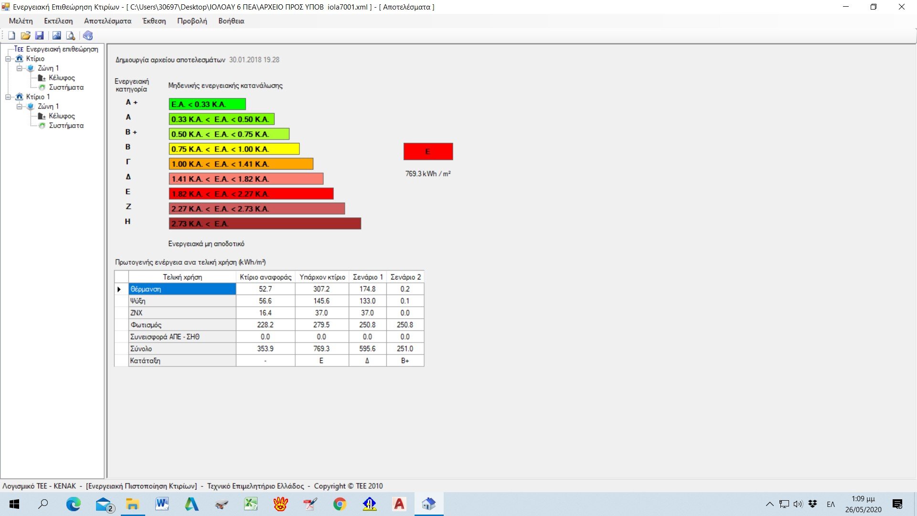
Task: Select Συστήματα under Κτίριο 1
Action: (66, 126)
